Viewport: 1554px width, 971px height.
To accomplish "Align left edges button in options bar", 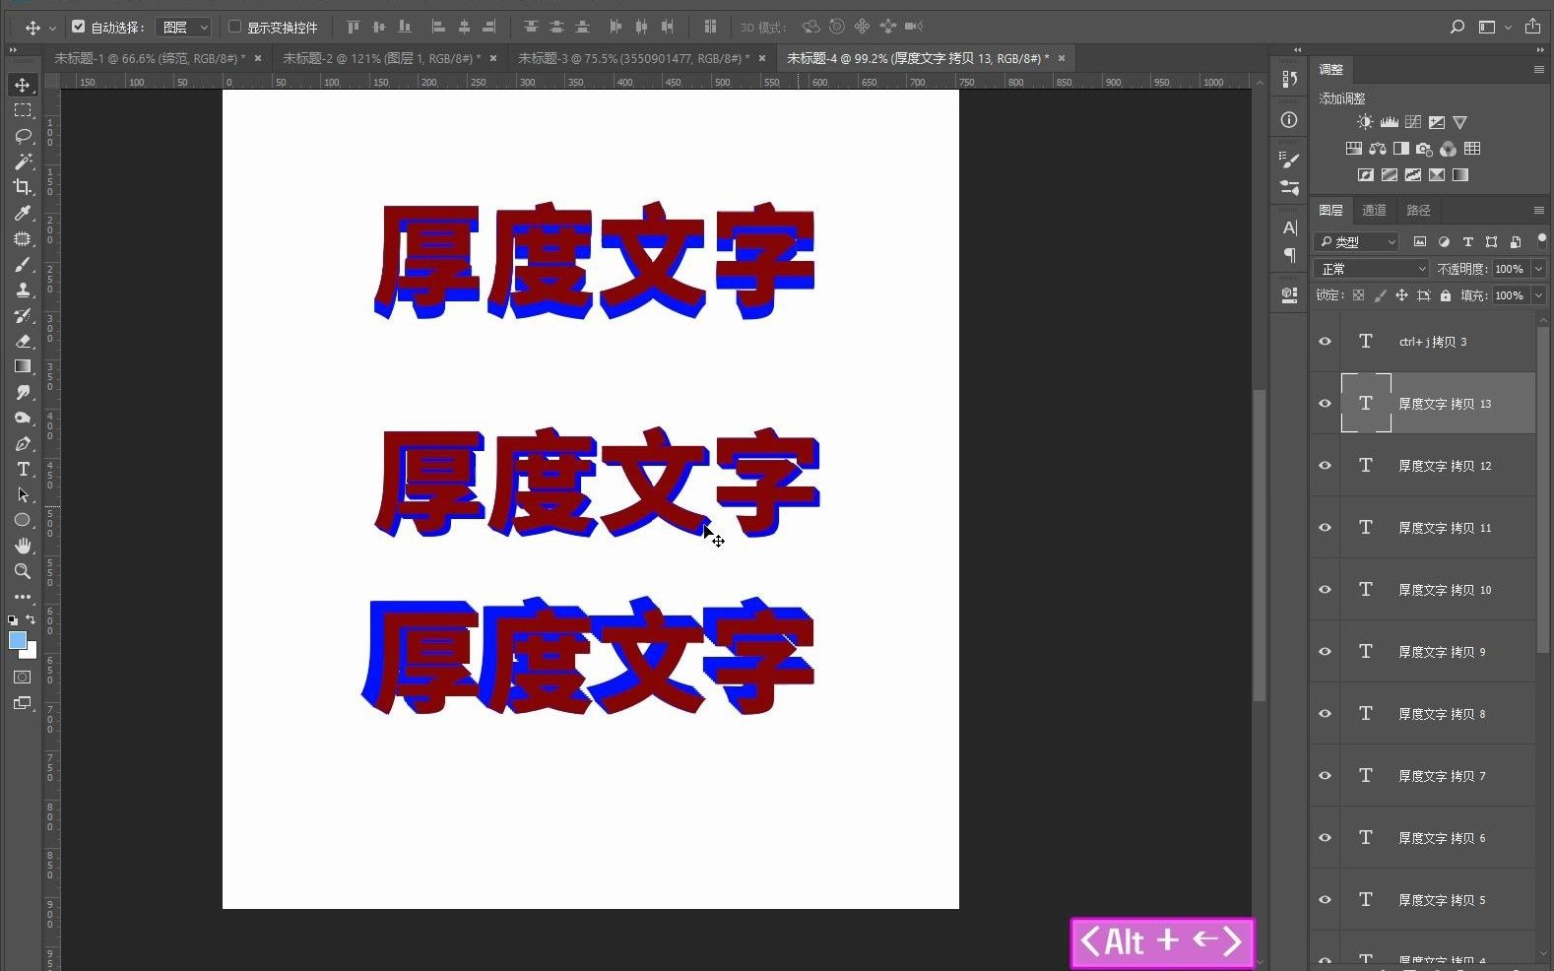I will 439,27.
